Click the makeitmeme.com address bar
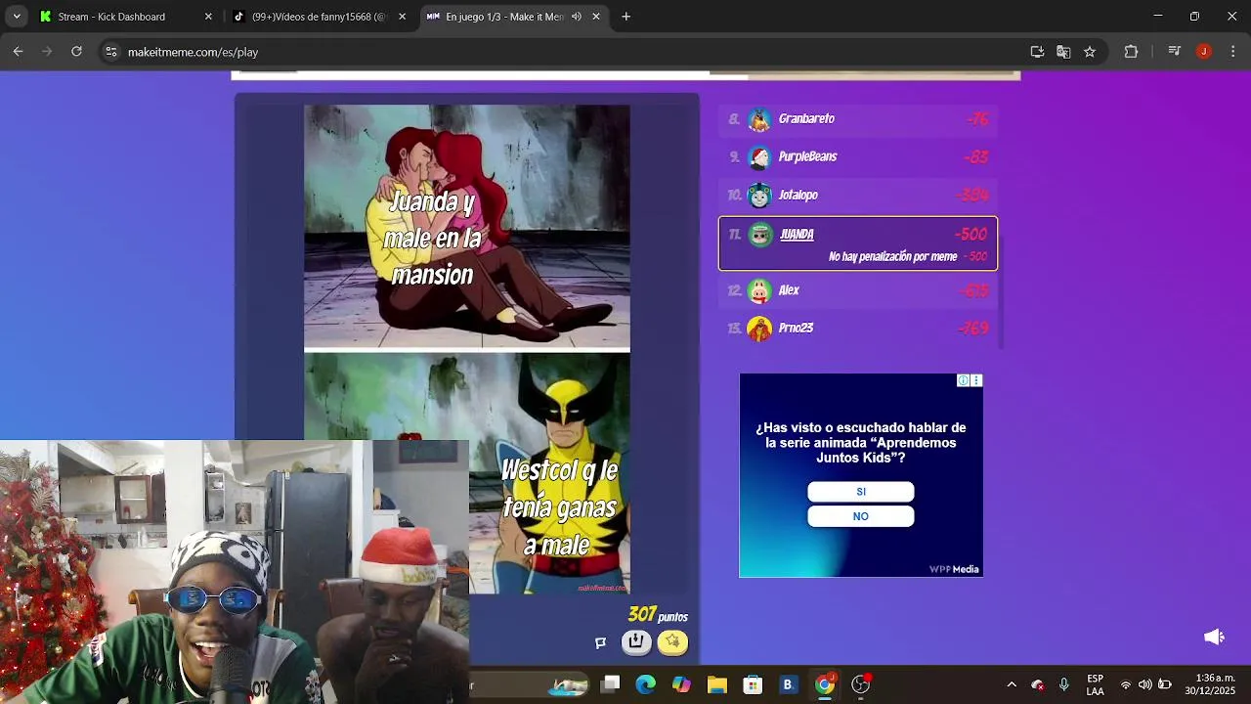 click(x=567, y=52)
